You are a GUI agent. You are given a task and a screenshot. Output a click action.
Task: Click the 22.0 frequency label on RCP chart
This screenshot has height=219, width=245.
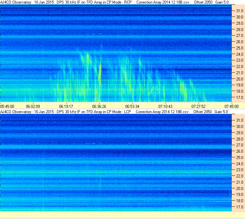(x=240, y=67)
